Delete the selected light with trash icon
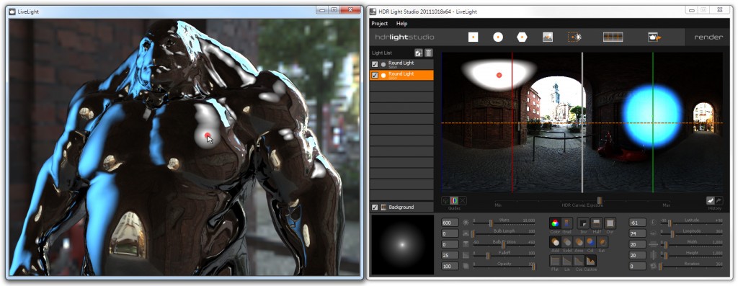This screenshot has height=286, width=738. [x=428, y=53]
